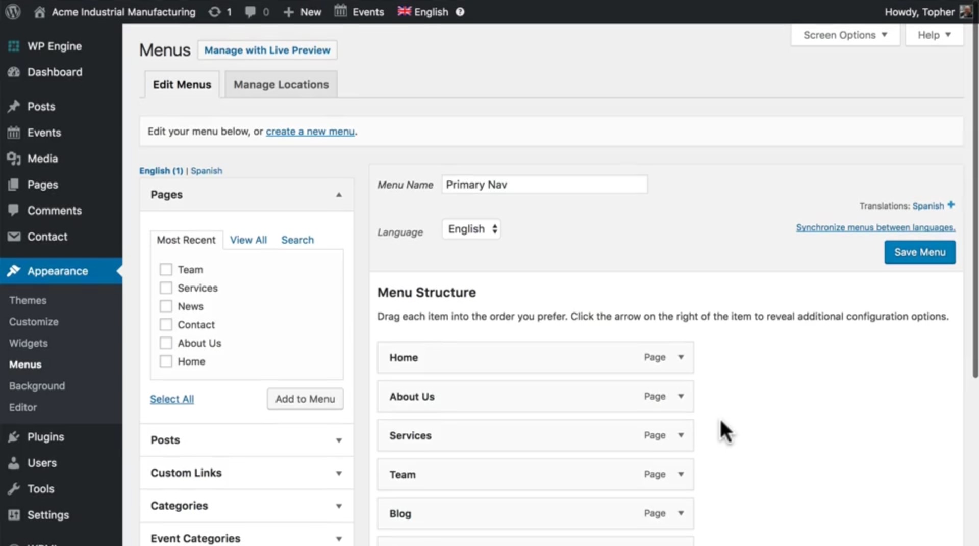Open the Media library from the sidebar
The width and height of the screenshot is (979, 546).
[x=42, y=158]
